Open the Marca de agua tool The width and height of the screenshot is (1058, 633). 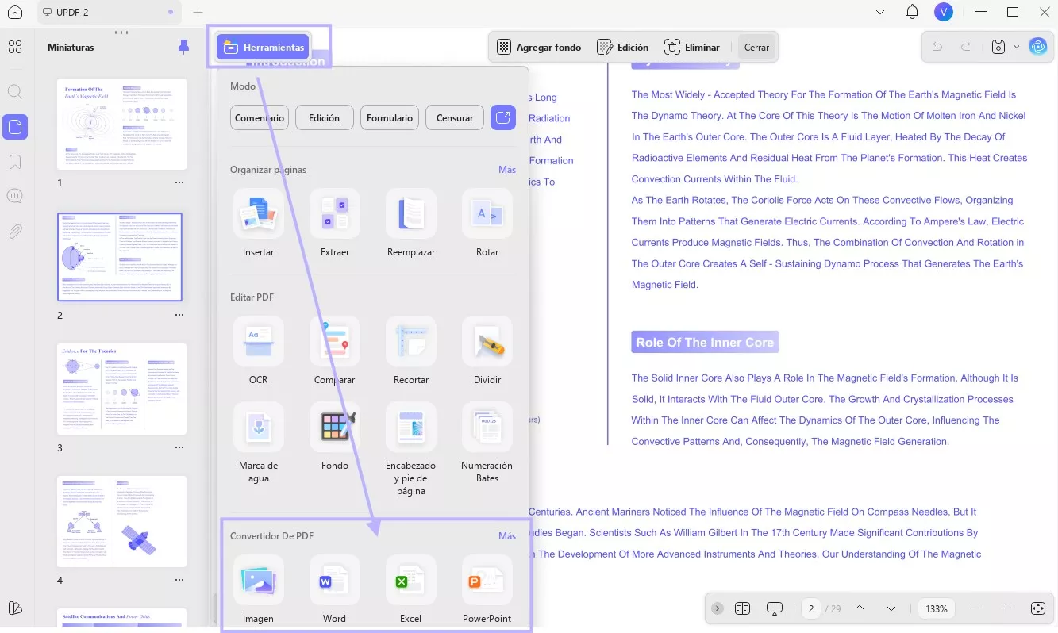pyautogui.click(x=259, y=427)
